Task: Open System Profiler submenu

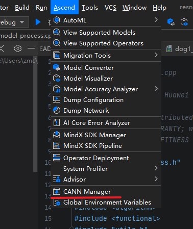Action: click(106, 169)
